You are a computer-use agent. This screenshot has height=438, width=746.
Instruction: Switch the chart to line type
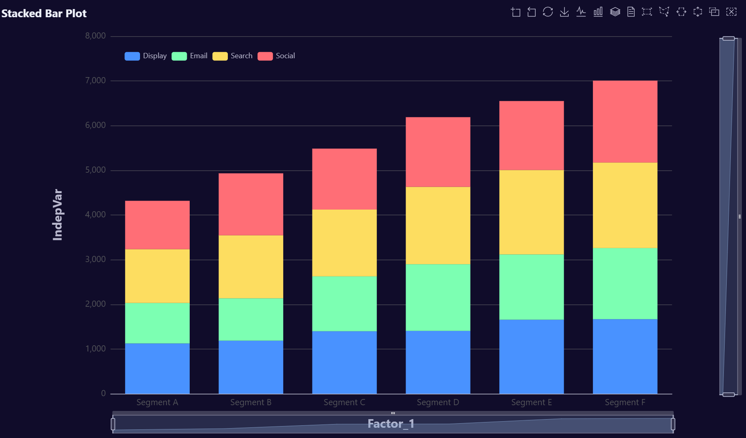581,12
